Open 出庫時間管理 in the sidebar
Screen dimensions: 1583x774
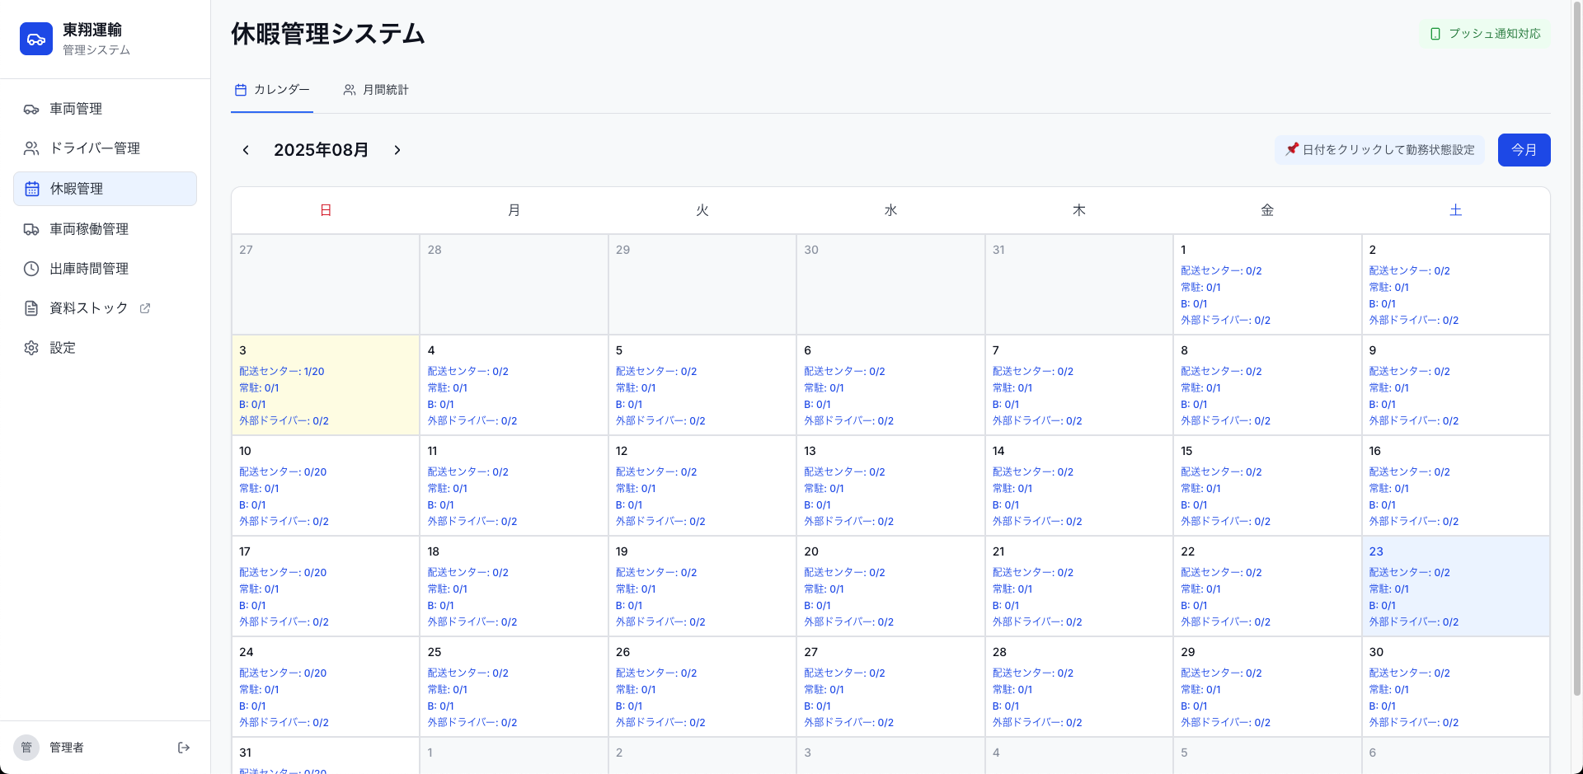click(105, 269)
